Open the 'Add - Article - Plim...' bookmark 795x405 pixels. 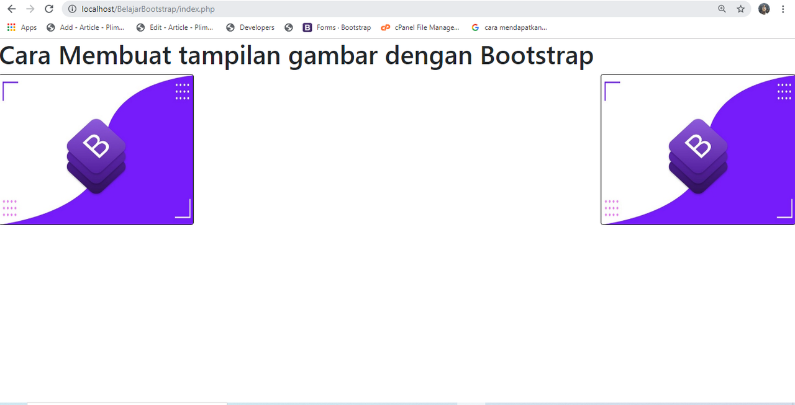point(85,27)
